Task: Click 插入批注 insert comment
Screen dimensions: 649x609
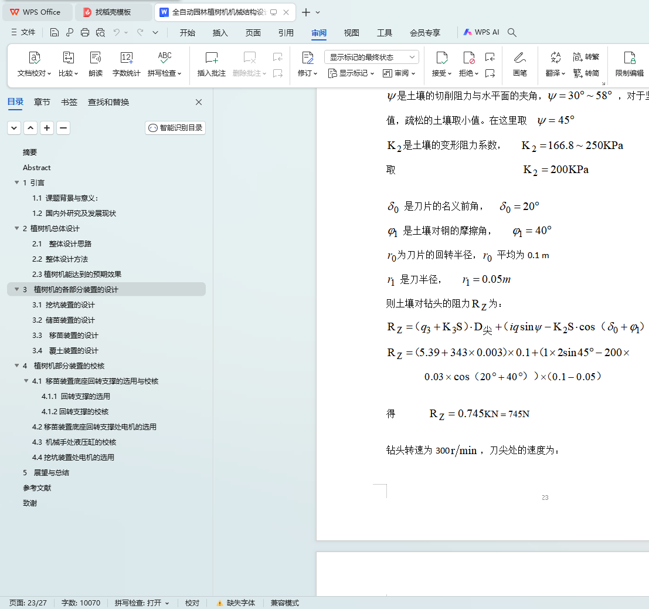Action: coord(212,64)
